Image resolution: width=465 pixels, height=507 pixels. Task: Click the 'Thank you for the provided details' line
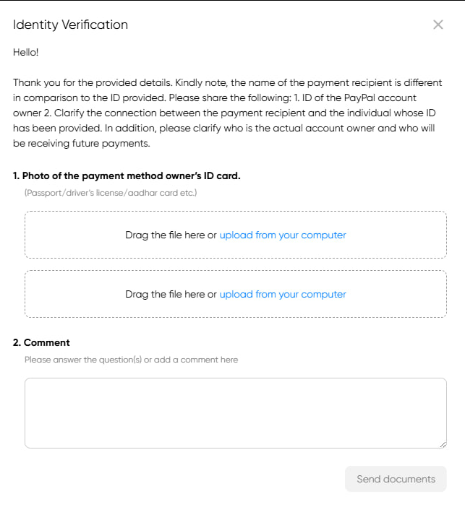(227, 83)
